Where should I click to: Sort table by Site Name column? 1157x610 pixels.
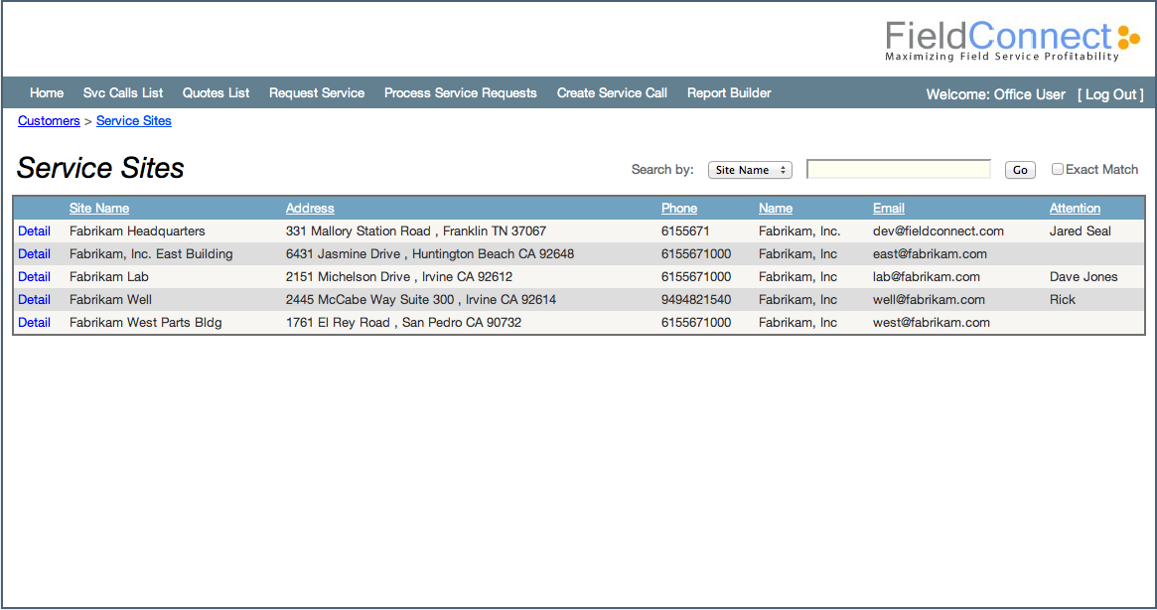pyautogui.click(x=99, y=209)
